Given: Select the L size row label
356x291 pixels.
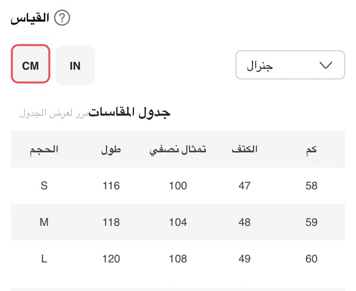Looking at the screenshot, I should 44,259.
